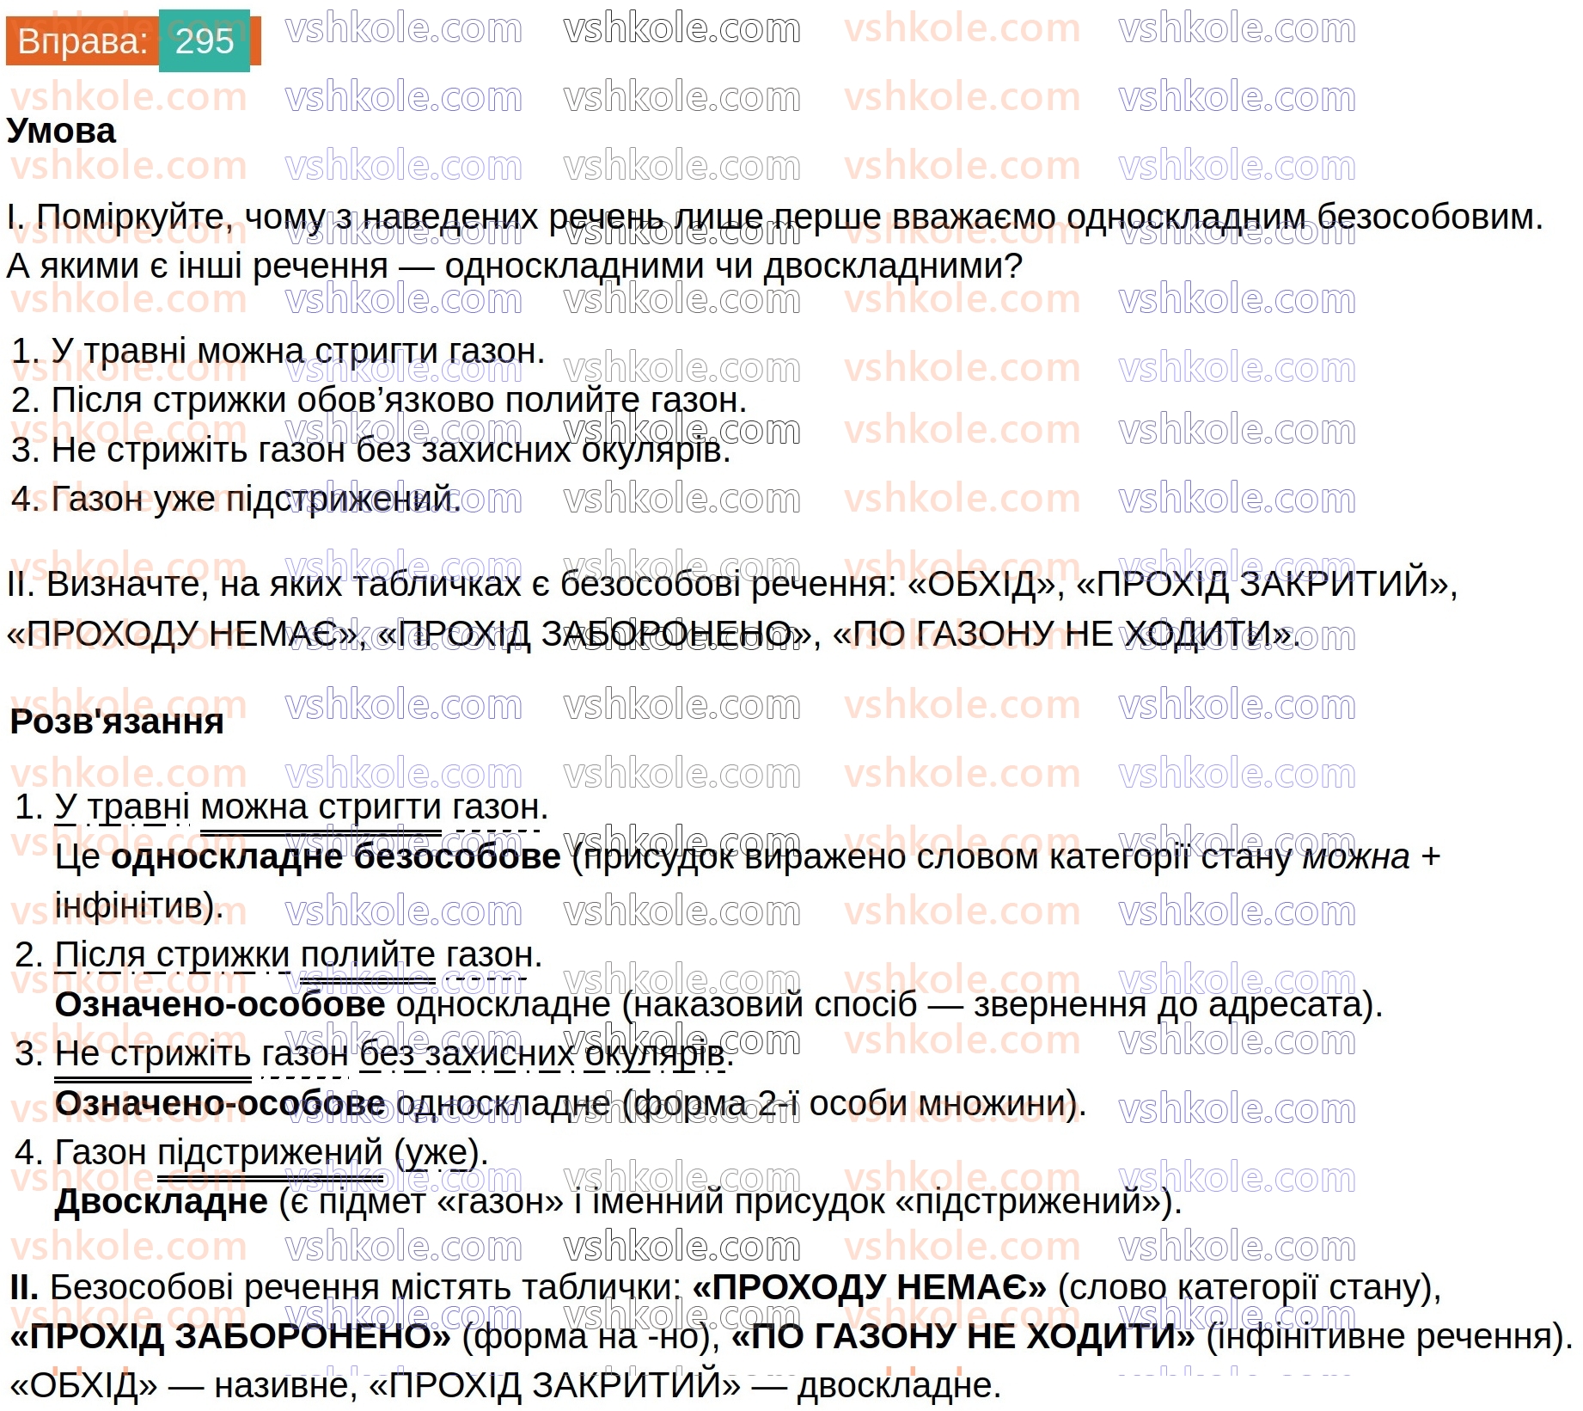1583x1411 pixels.
Task: Click the bold phrase "односкладне безособове"
Action: click(335, 857)
